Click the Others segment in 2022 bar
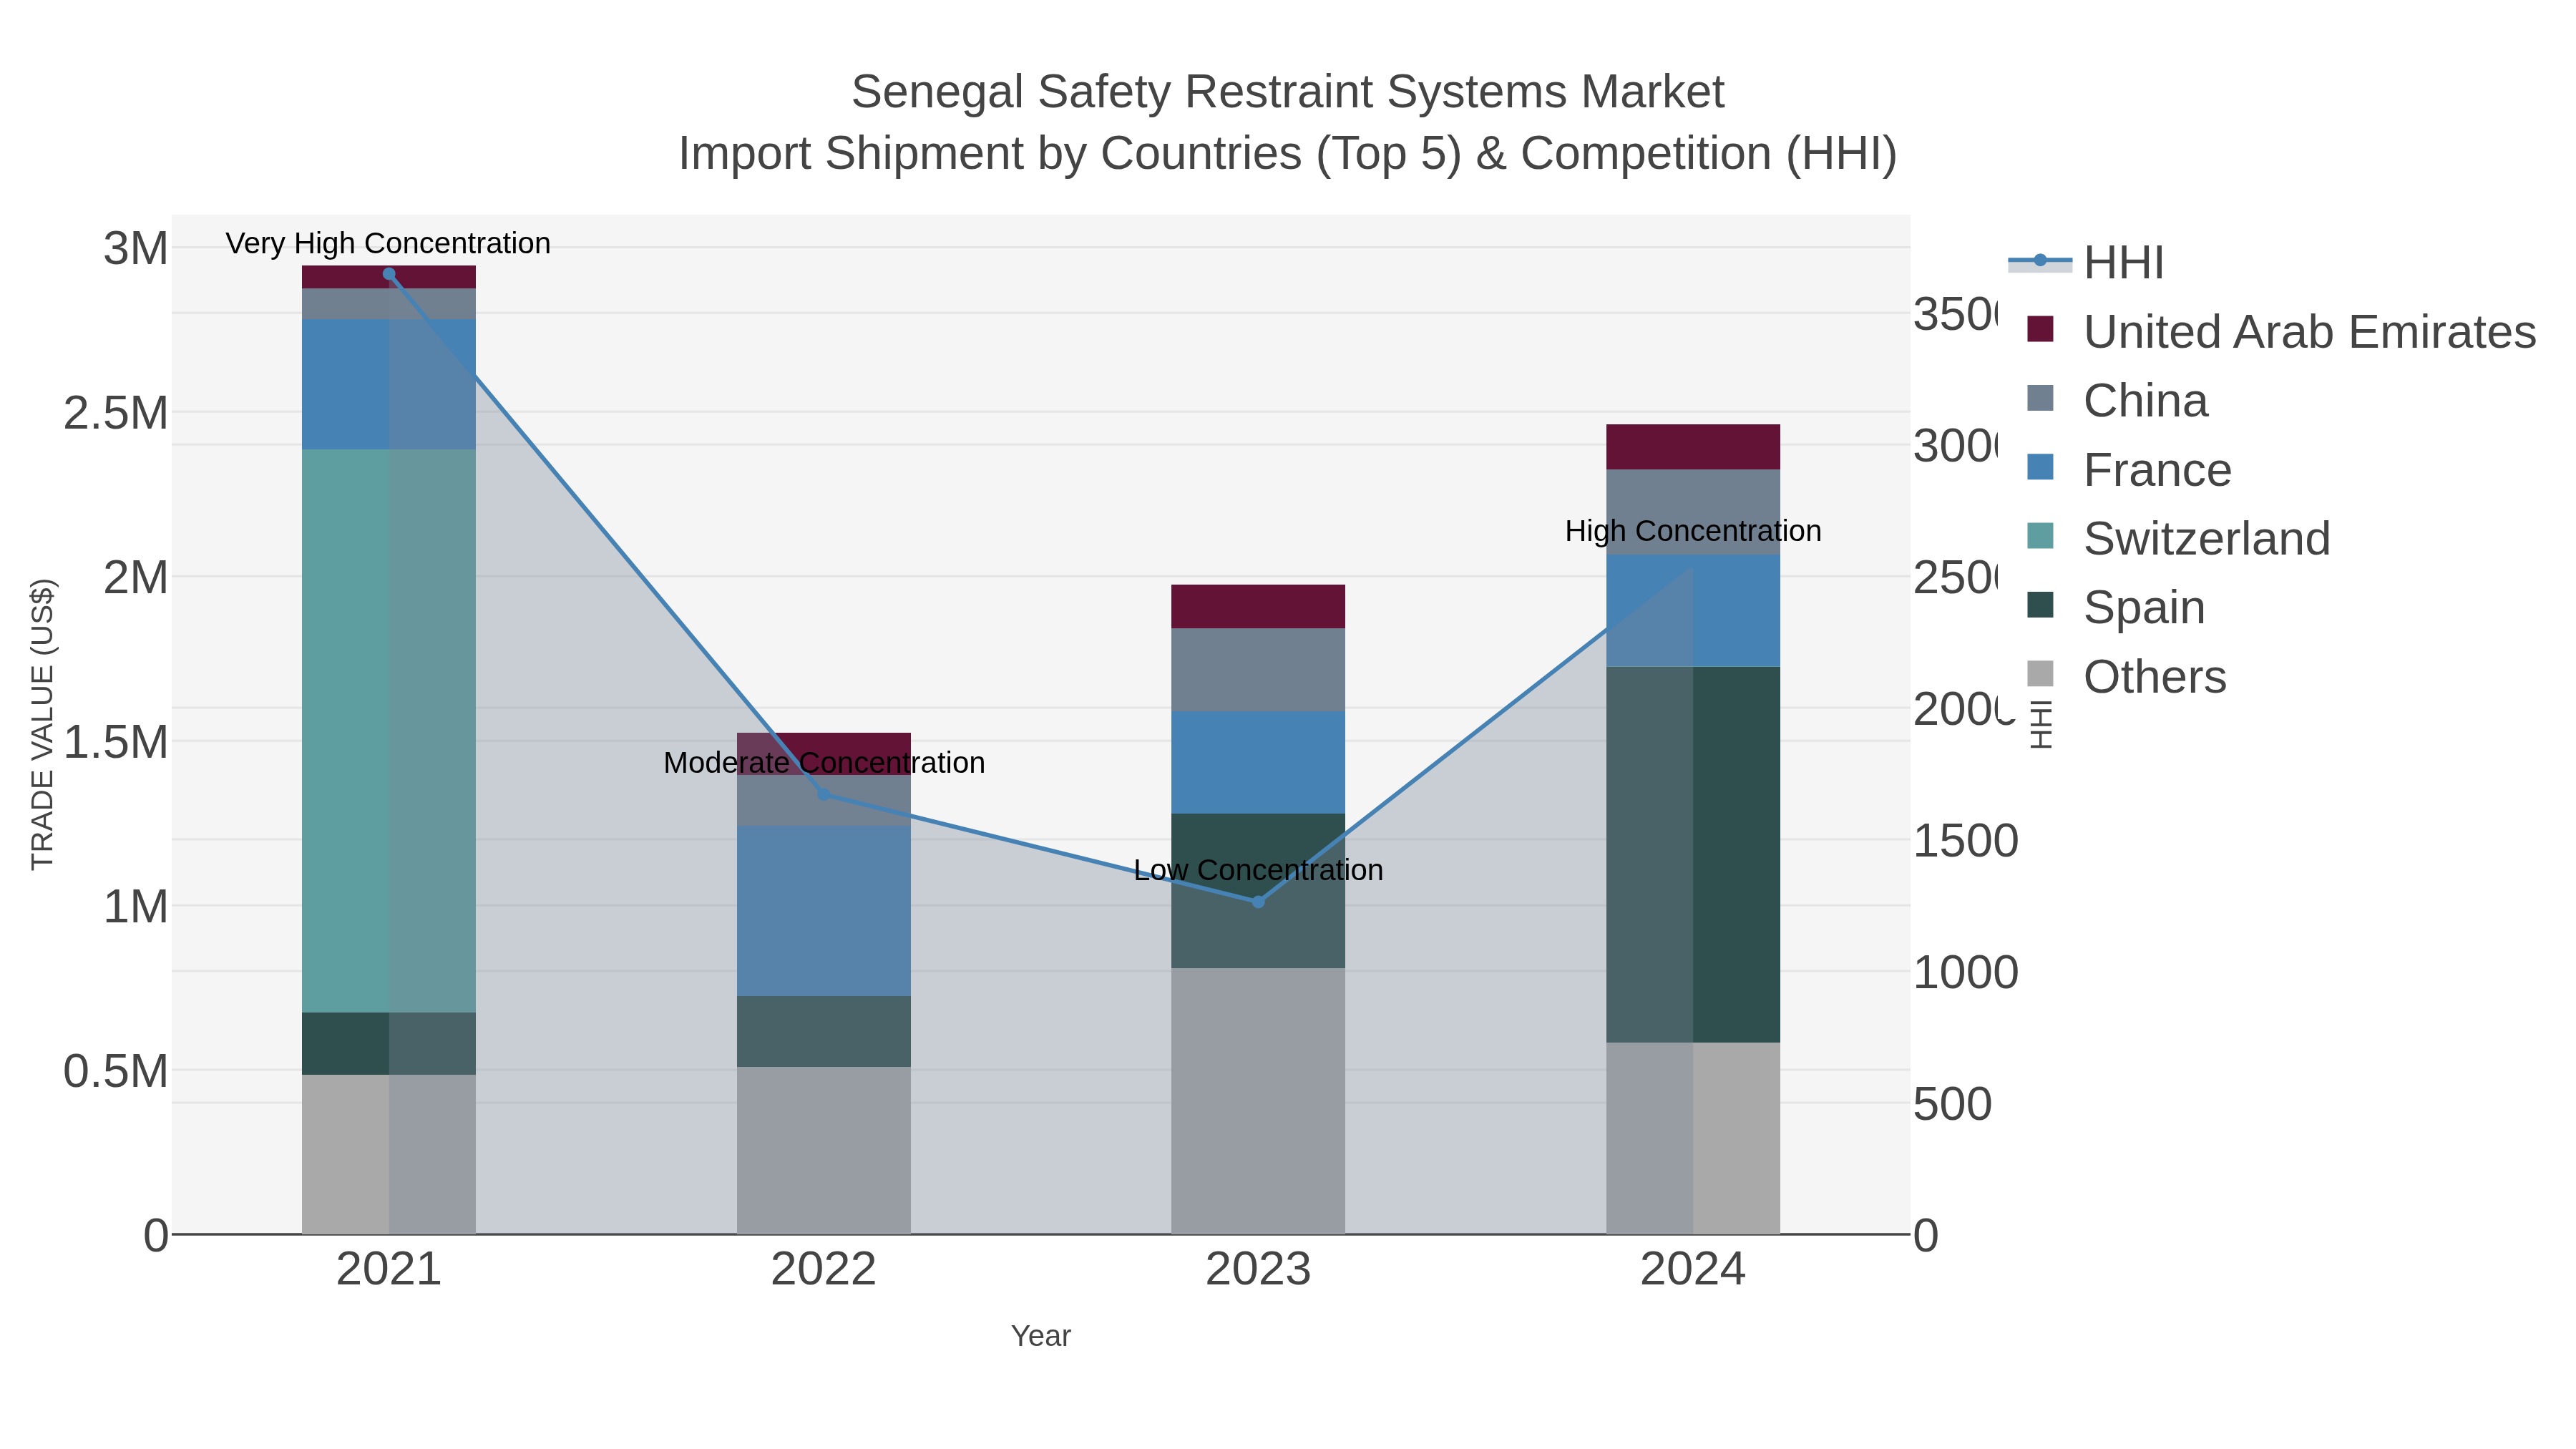The width and height of the screenshot is (2576, 1449). point(824,1150)
